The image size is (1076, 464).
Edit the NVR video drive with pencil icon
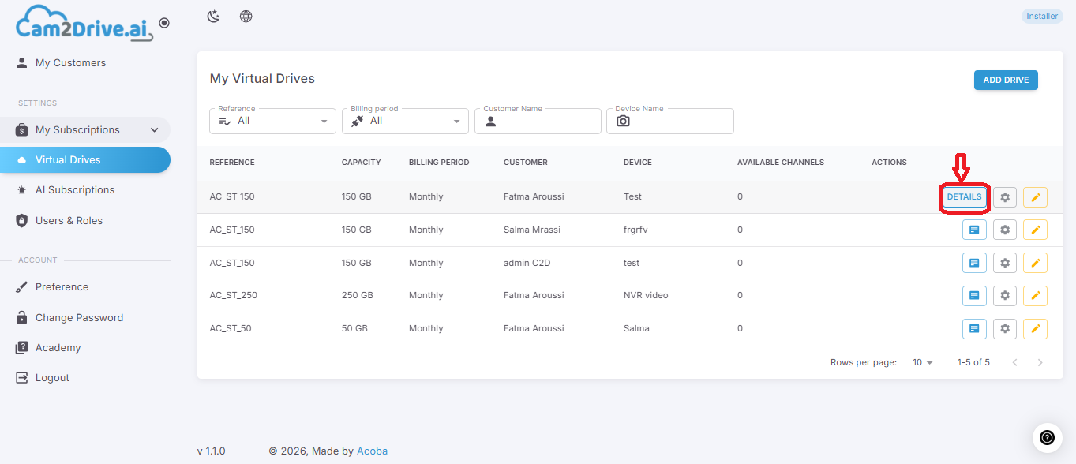(x=1036, y=295)
